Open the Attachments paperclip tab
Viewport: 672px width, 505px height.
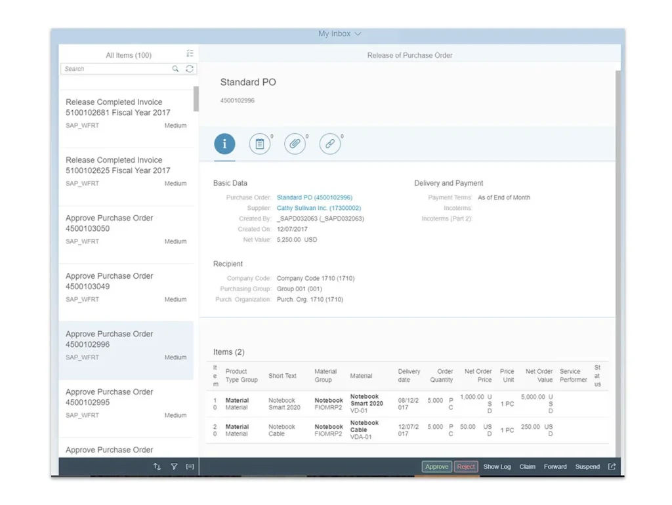tap(295, 144)
